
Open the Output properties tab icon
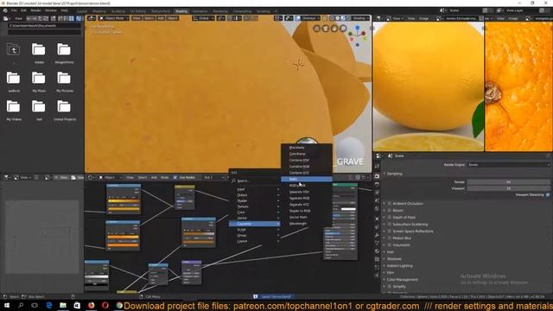point(377,184)
